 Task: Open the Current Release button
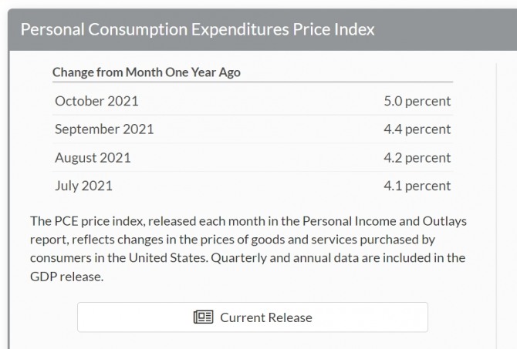click(x=252, y=317)
